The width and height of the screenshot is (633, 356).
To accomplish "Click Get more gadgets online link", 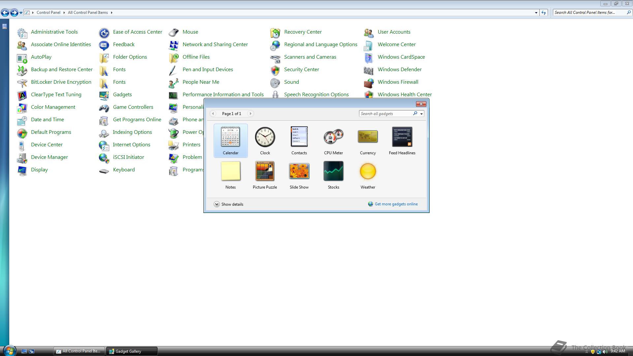I will click(396, 204).
